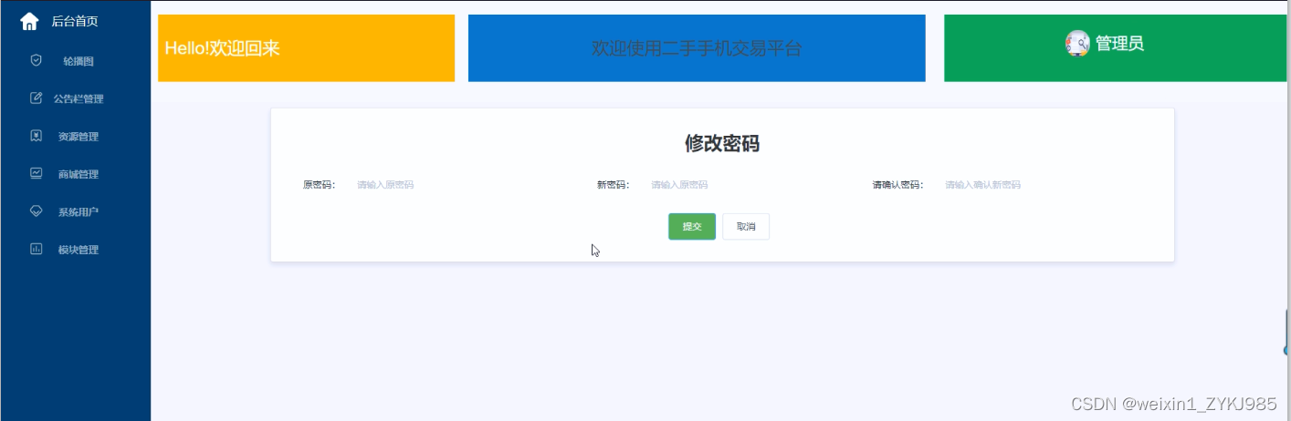Click the bookmark icon next to 资源管理
Screen dimensions: 1291x421
pyautogui.click(x=37, y=136)
